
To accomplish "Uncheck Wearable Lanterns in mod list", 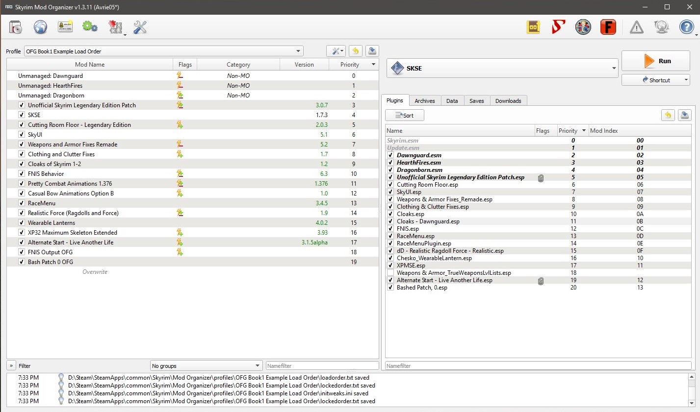I will pyautogui.click(x=22, y=223).
